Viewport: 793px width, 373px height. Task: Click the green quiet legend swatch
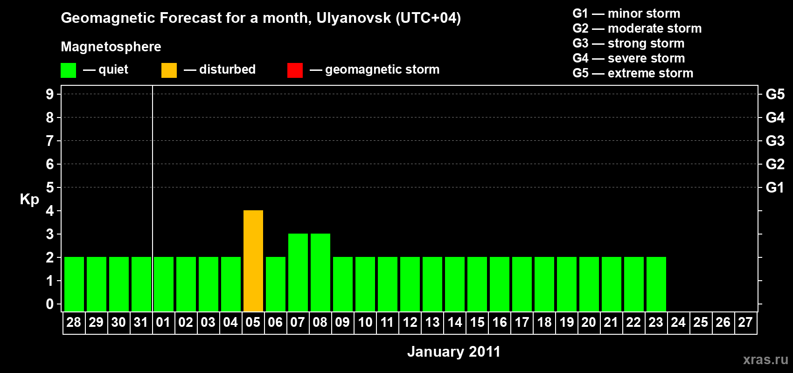pyautogui.click(x=68, y=70)
